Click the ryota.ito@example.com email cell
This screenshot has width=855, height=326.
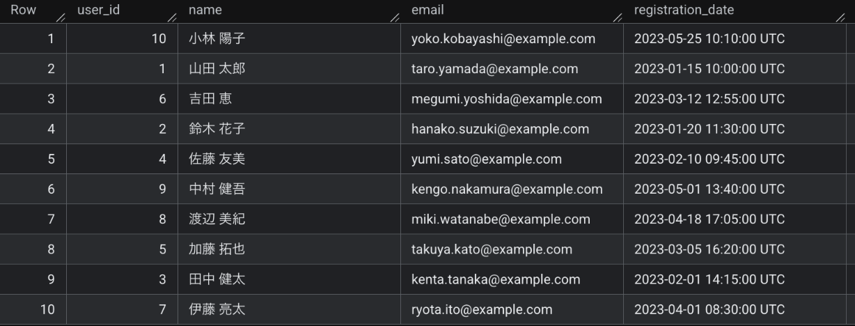tap(481, 309)
